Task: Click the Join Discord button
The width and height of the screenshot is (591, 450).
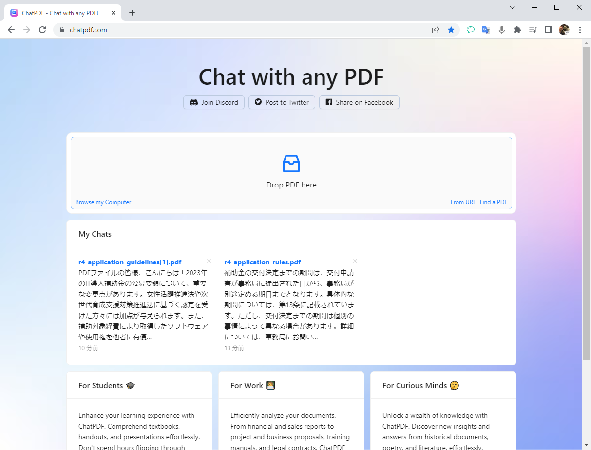Action: pyautogui.click(x=214, y=102)
